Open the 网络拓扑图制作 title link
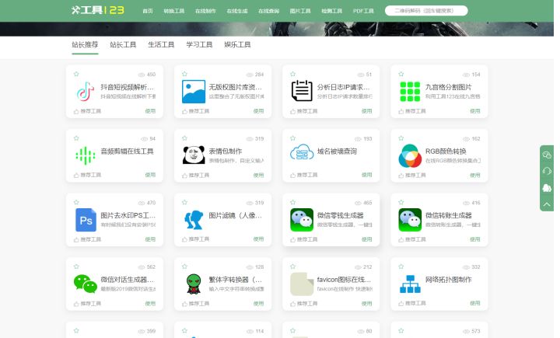This screenshot has height=338, width=560. tap(449, 280)
